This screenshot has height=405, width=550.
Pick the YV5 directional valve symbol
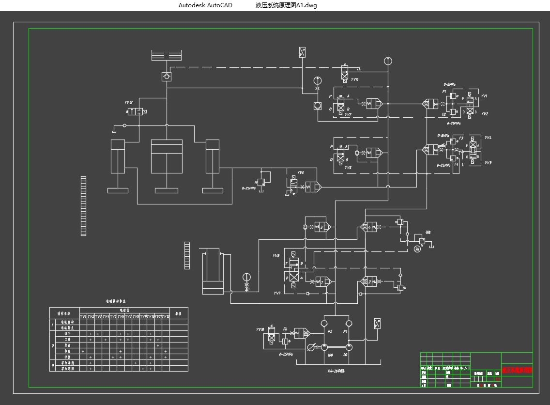click(341, 154)
